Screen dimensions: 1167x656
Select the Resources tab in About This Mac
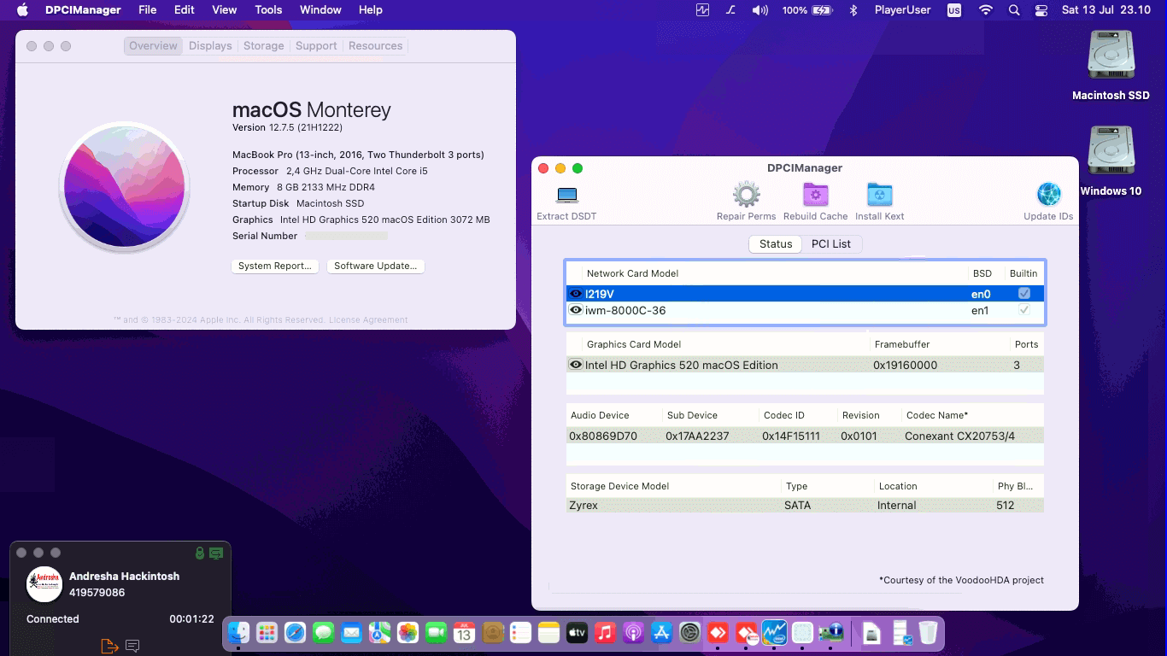pyautogui.click(x=375, y=46)
